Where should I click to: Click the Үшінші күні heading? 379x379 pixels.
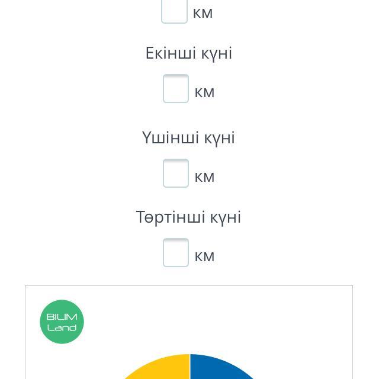coord(188,138)
